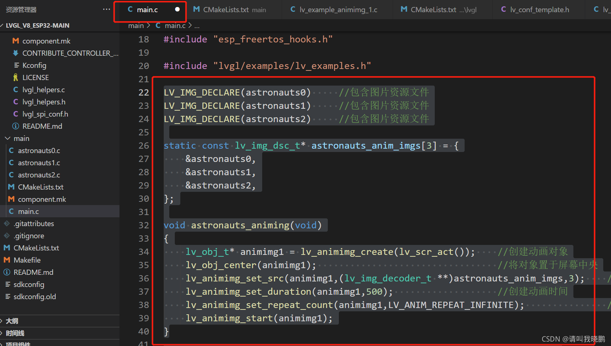
Task: Click the main breadcrumb segment
Action: (x=136, y=25)
